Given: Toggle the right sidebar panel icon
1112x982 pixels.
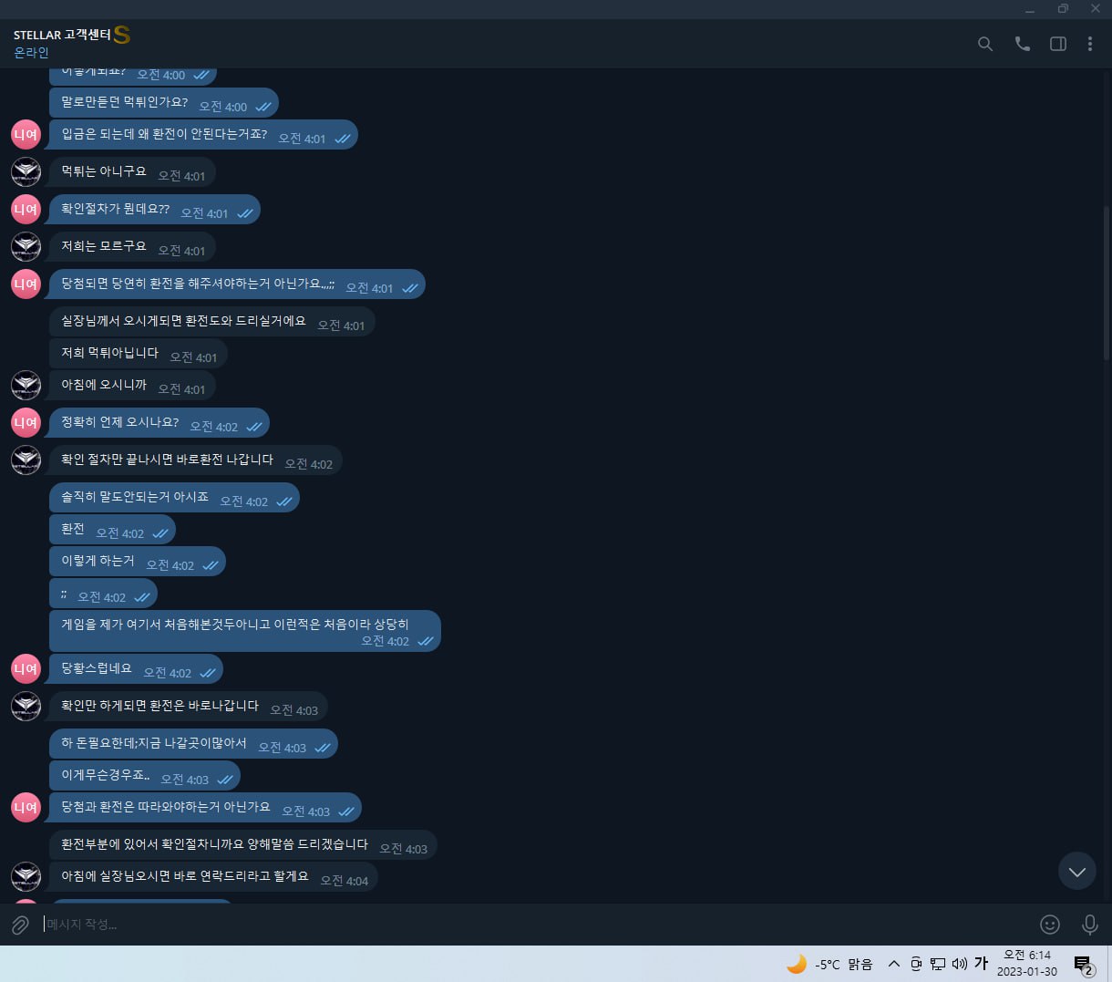Looking at the screenshot, I should (1058, 44).
